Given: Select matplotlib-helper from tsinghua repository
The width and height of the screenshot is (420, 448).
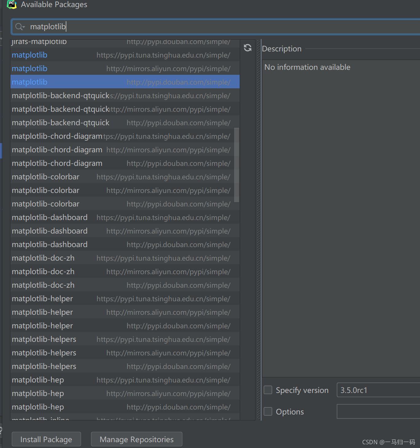Looking at the screenshot, I should [125, 299].
